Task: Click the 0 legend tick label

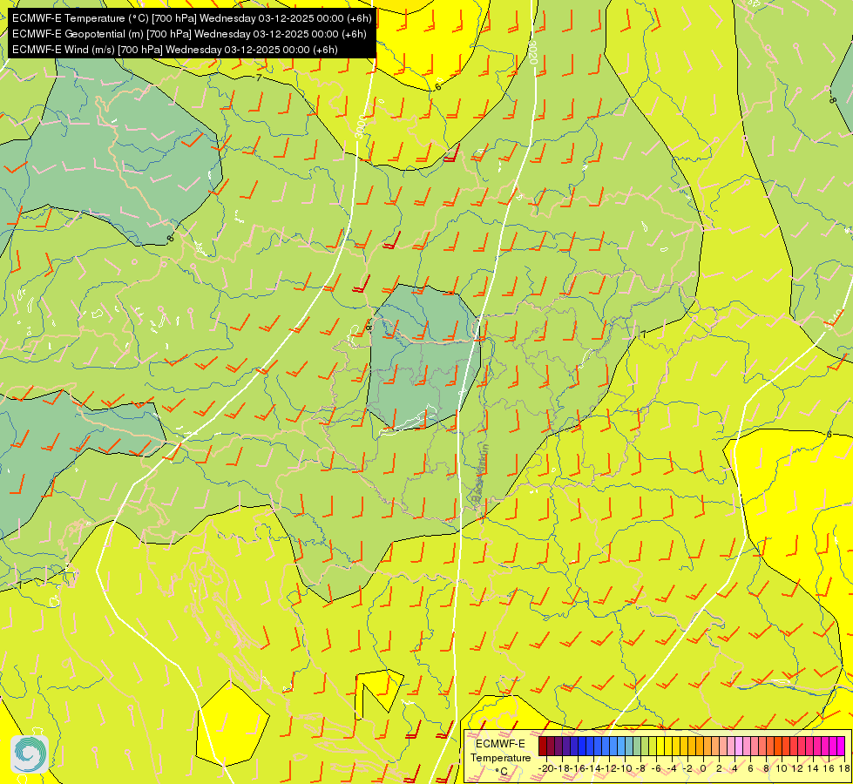Action: [x=703, y=768]
